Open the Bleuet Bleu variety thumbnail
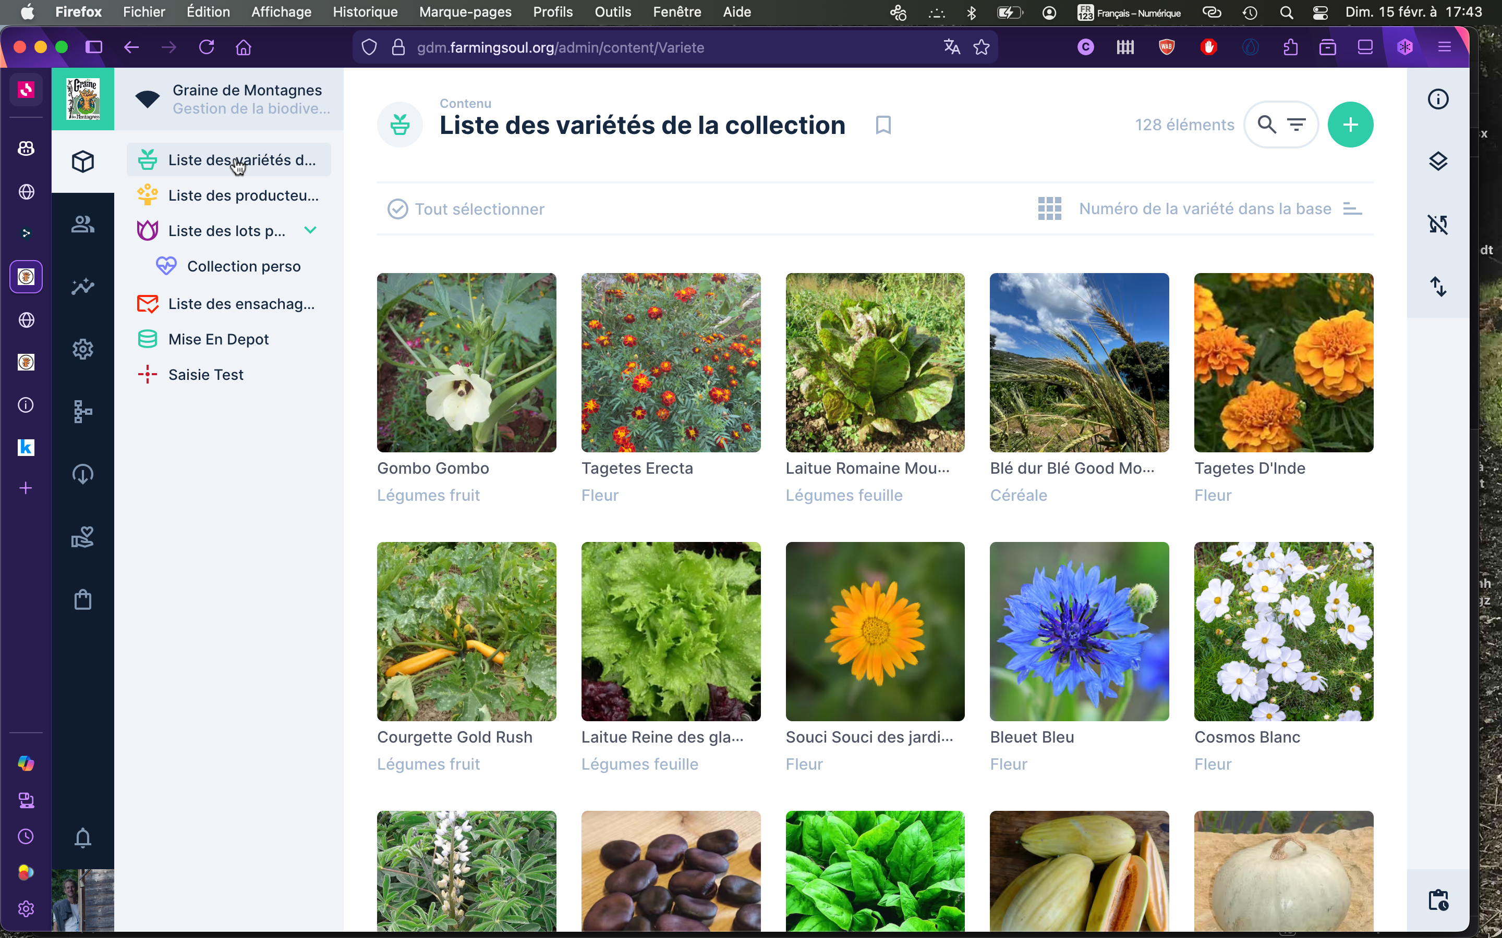Viewport: 1502px width, 938px height. click(1079, 631)
